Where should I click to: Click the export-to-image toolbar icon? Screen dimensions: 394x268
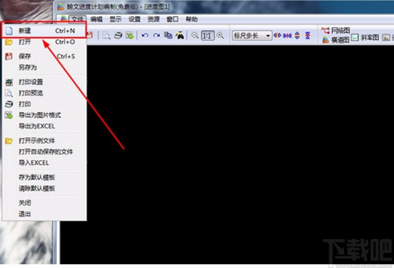tap(130, 36)
